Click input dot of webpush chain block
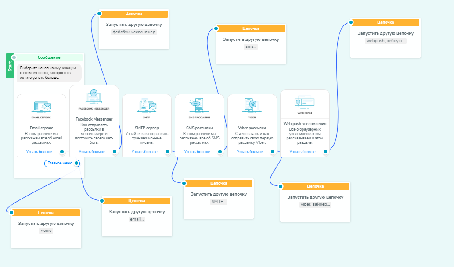The width and height of the screenshot is (454, 267). coord(351,22)
